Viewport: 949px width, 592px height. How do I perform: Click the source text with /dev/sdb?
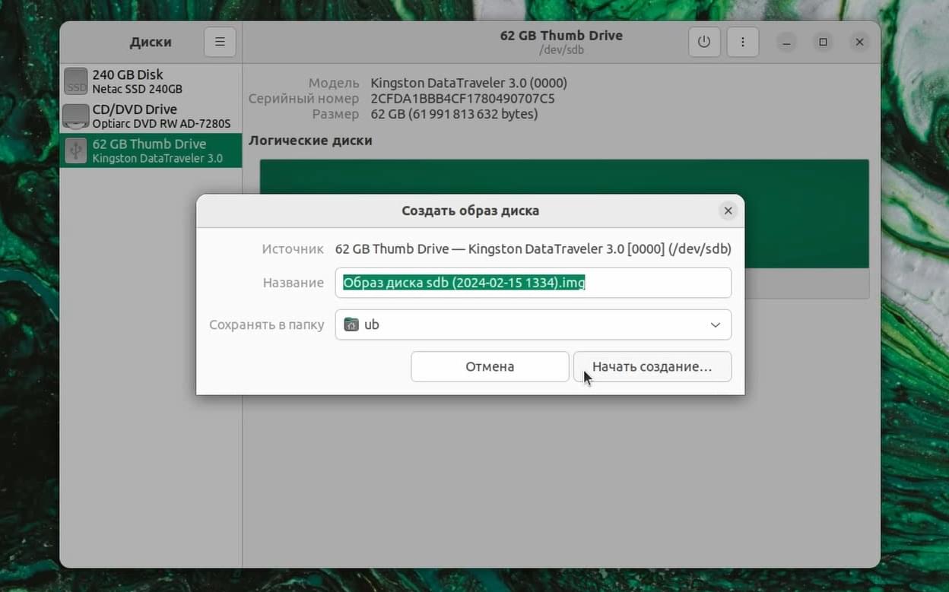(x=533, y=249)
